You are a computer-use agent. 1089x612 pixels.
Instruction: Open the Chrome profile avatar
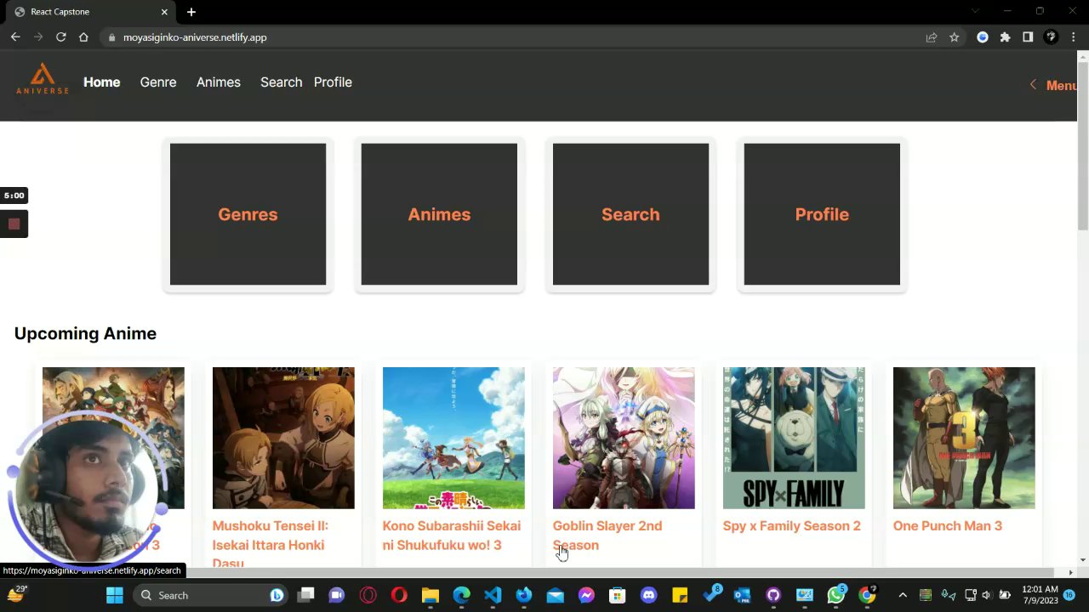[x=1051, y=37]
